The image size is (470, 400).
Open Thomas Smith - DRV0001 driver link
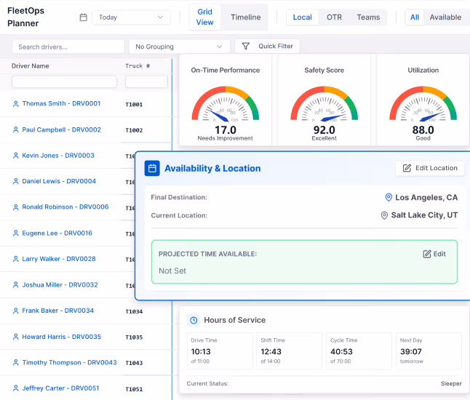coord(61,104)
